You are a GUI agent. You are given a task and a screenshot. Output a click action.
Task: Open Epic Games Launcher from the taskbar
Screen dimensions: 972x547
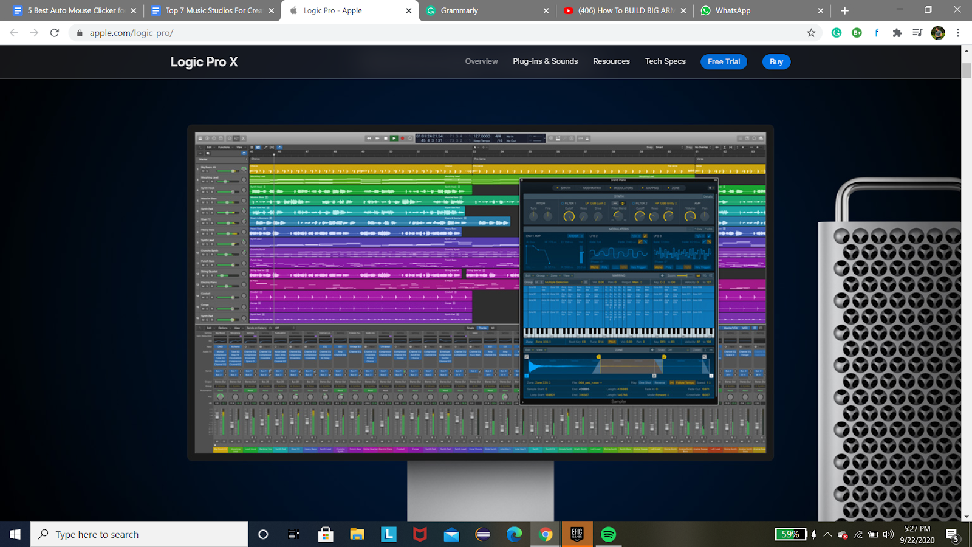[577, 534]
